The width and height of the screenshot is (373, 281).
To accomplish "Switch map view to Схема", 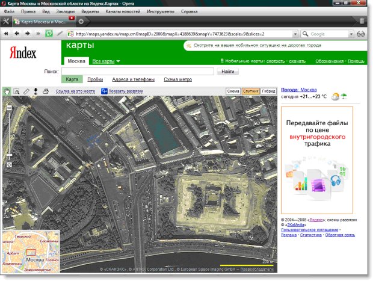I will coord(233,91).
